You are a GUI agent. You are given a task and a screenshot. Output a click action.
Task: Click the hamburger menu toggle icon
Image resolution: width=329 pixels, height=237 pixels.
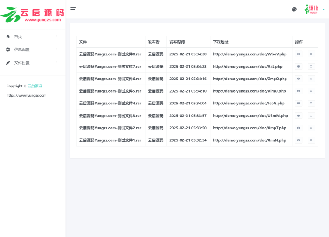tap(73, 9)
